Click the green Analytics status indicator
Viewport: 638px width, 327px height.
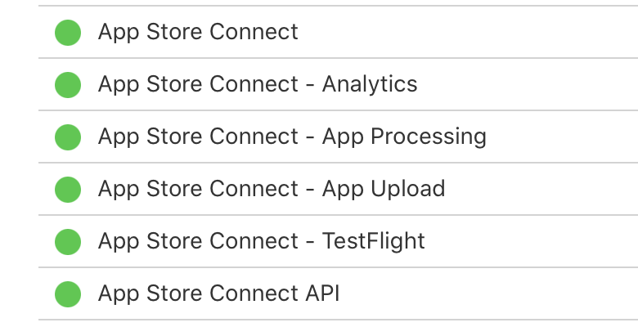pyautogui.click(x=68, y=85)
